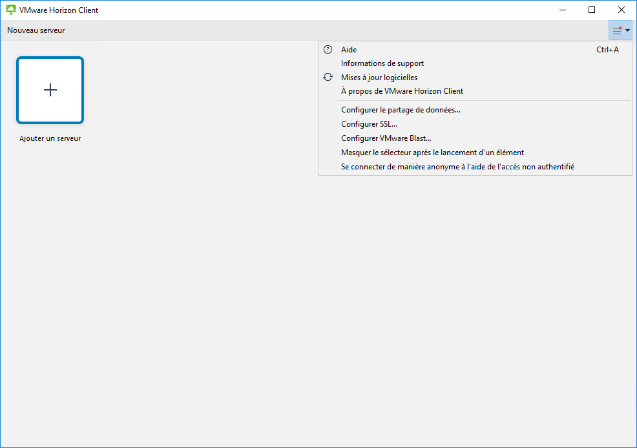Toggle Masquer le sélecteur après le lancement
Image resolution: width=637 pixels, height=448 pixels.
(475, 153)
